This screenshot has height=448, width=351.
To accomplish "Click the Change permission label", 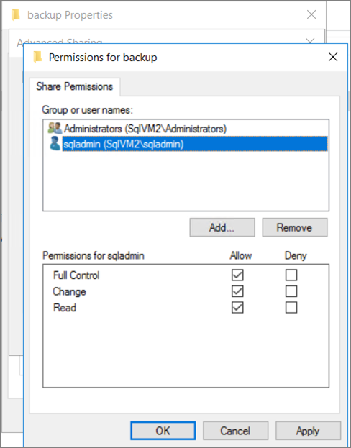I will pyautogui.click(x=70, y=291).
